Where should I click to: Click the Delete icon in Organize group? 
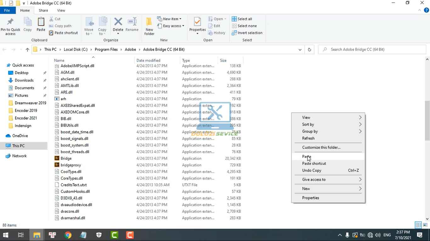pyautogui.click(x=118, y=24)
